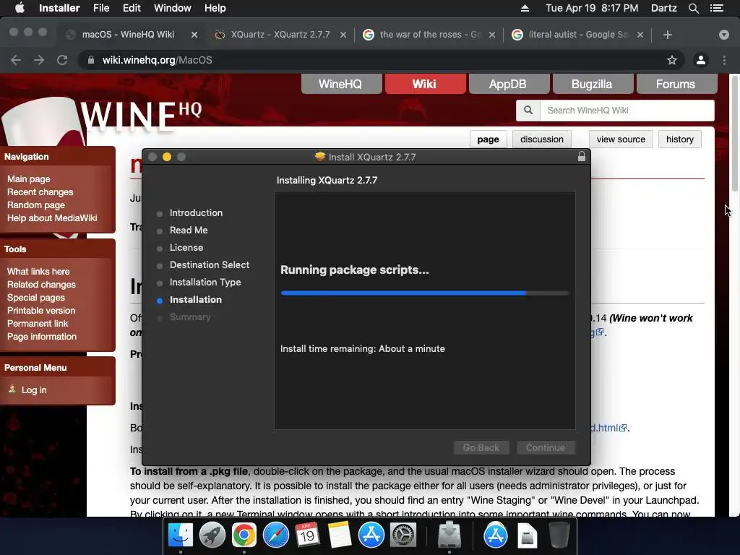This screenshot has height=555, width=740.
Task: Open the File menu
Action: 101,8
